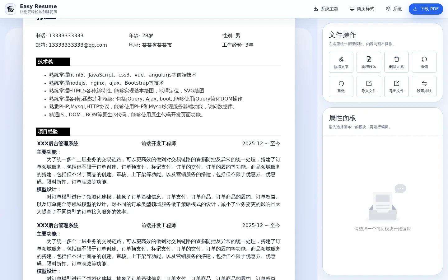The image size is (448, 280).
Task: Click the 文件操作 panel title
Action: 343,35
